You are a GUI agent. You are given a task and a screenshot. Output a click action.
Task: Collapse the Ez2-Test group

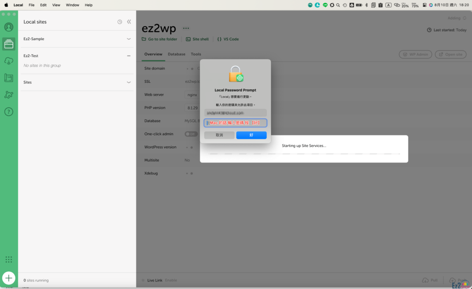point(129,56)
